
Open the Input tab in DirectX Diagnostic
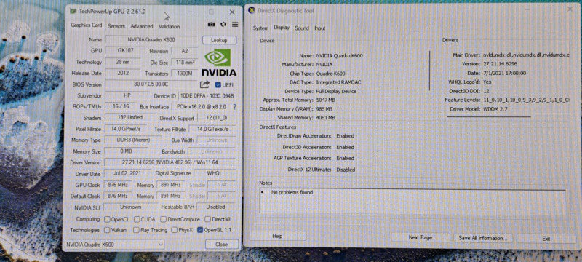click(x=320, y=28)
